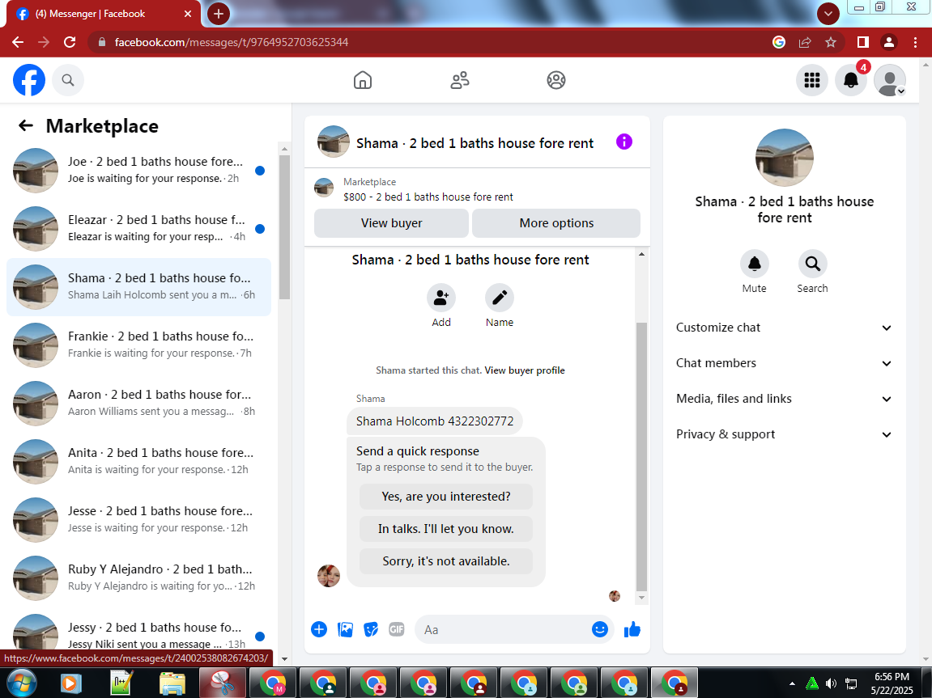932x698 pixels.
Task: Open a new browser tab with plus
Action: click(218, 14)
